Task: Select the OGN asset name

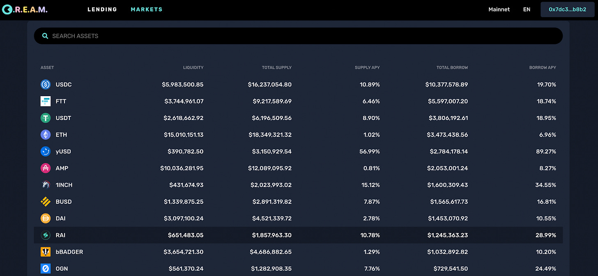Action: coord(62,269)
